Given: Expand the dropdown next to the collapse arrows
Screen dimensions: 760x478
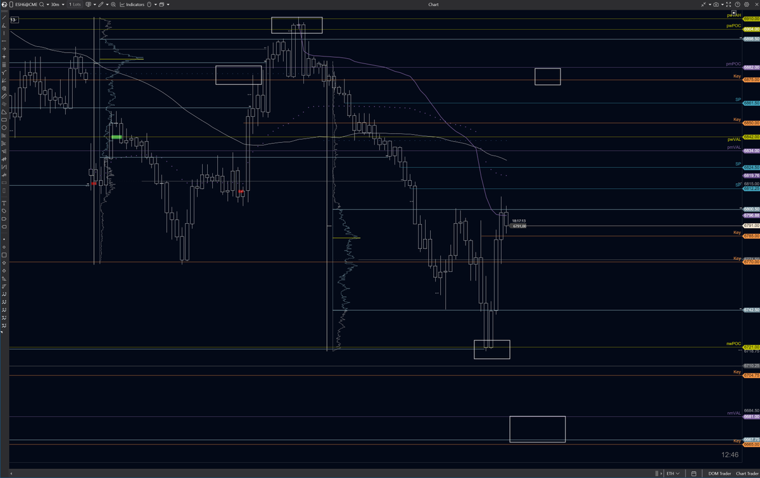Looking at the screenshot, I should (x=710, y=4).
